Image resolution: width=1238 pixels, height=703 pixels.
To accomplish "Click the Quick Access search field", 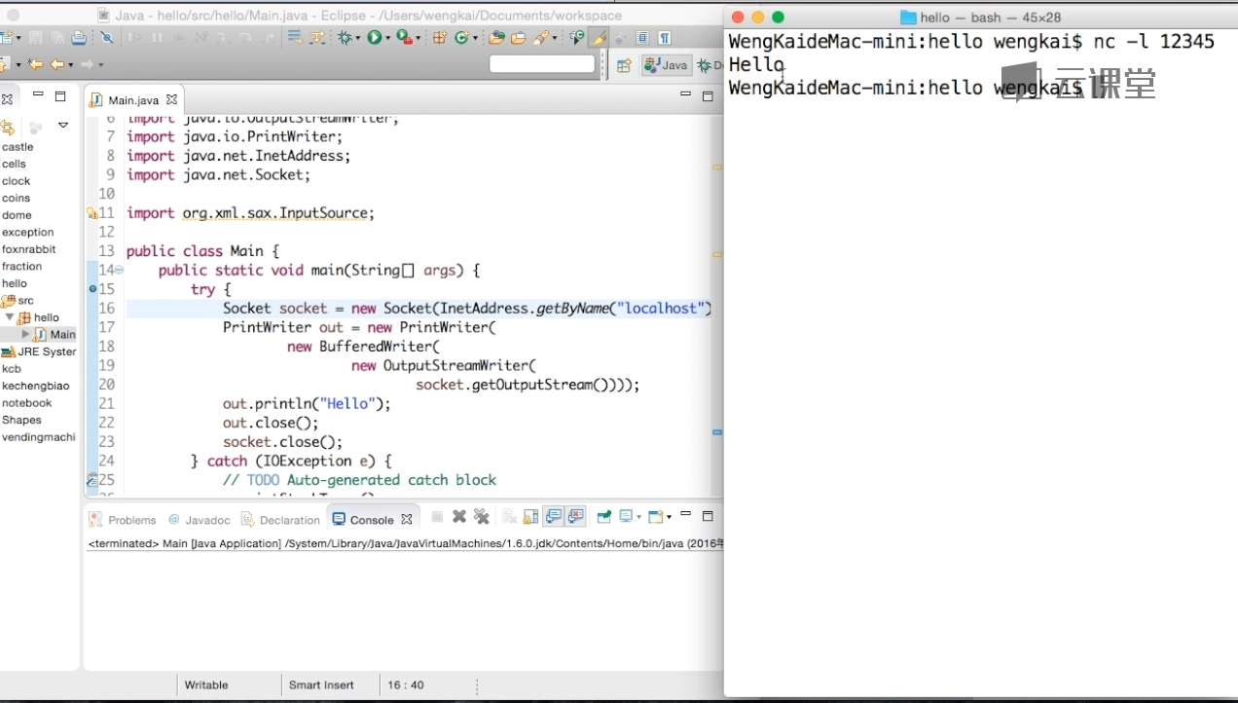I will (541, 64).
